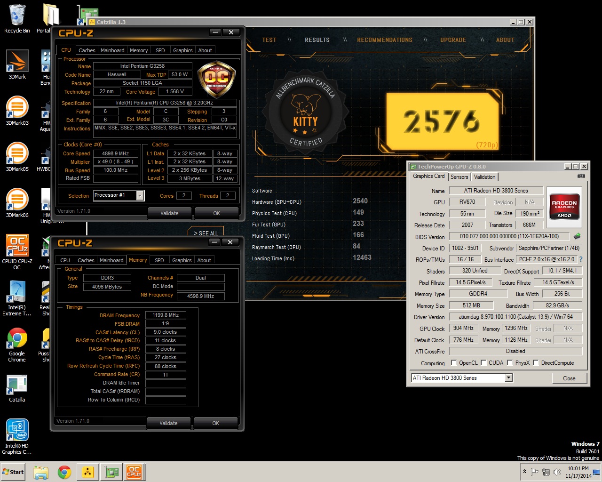Click the NB Frequency value 4598.9 MHz
602x482 pixels.
[200, 296]
